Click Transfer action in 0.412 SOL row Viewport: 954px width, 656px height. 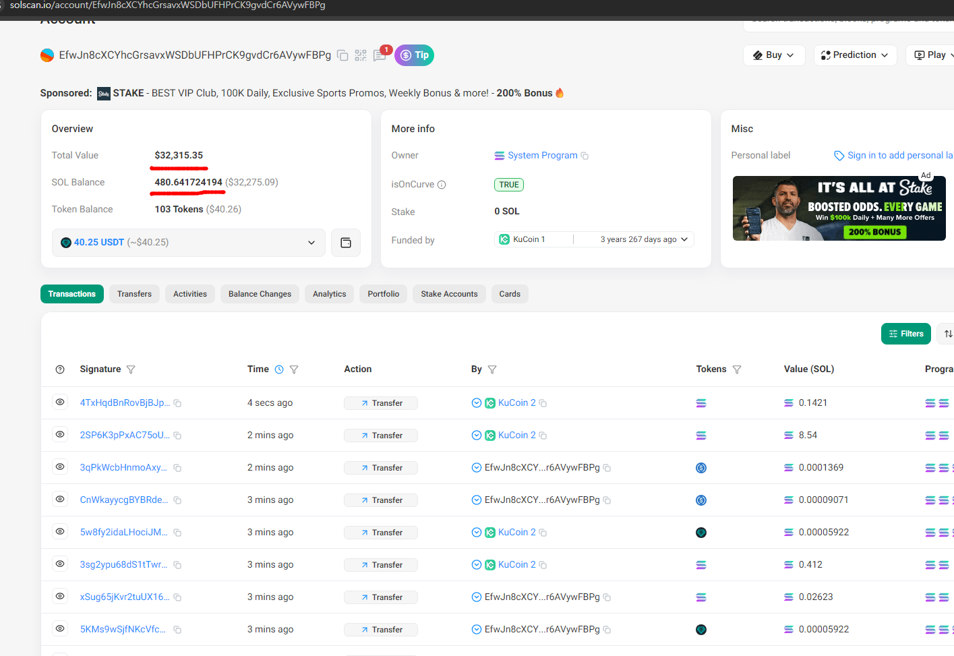[381, 565]
